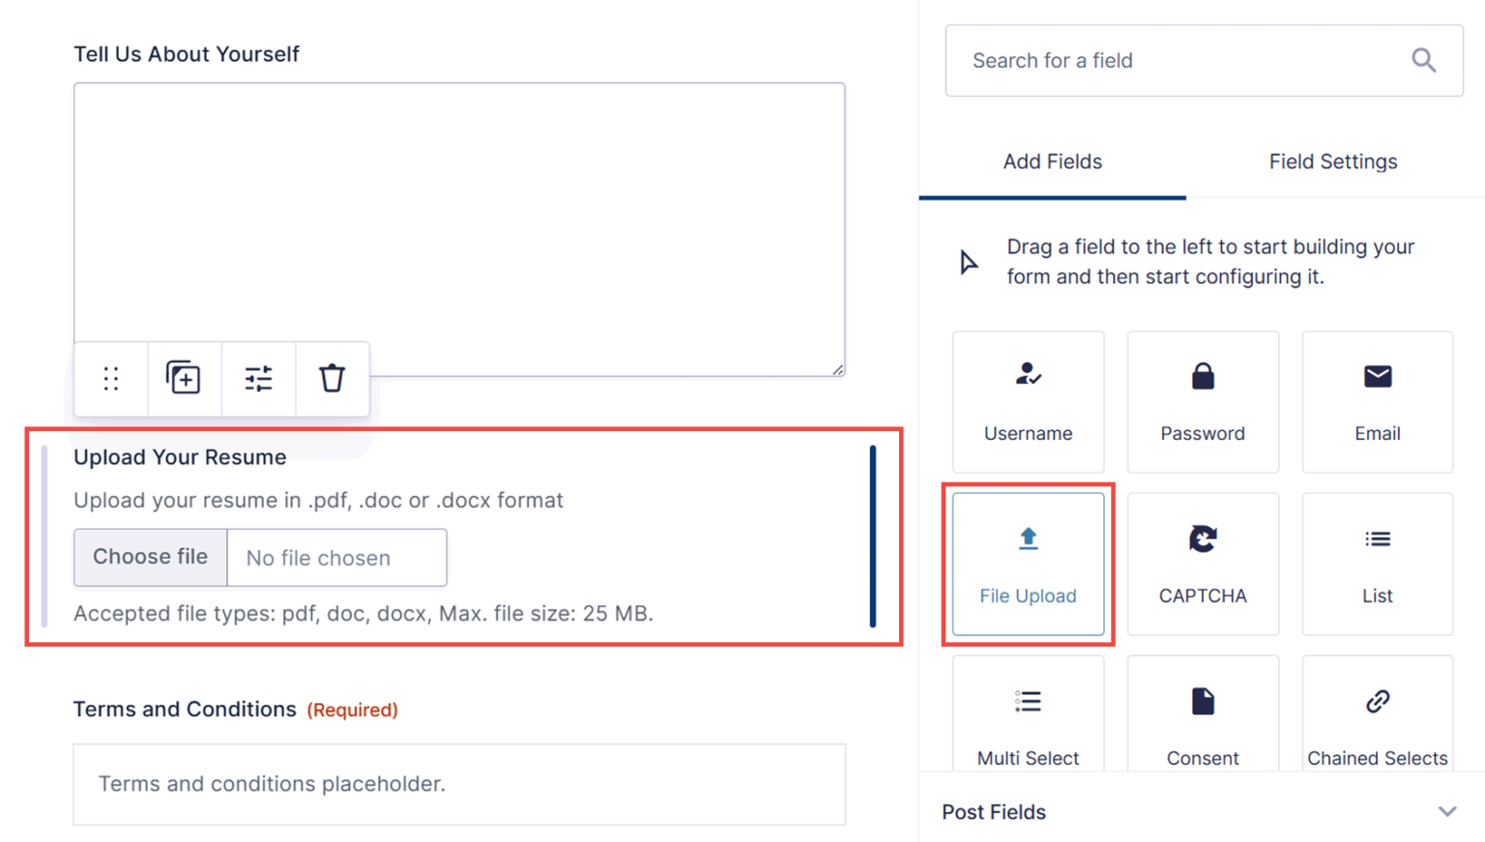Select the Multi Select field icon
The height and width of the screenshot is (842, 1485).
pos(1027,702)
